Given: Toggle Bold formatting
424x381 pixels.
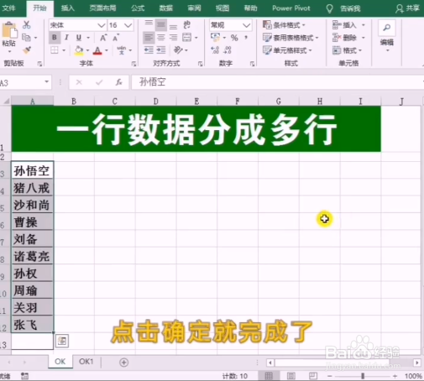Looking at the screenshot, I should click(55, 38).
